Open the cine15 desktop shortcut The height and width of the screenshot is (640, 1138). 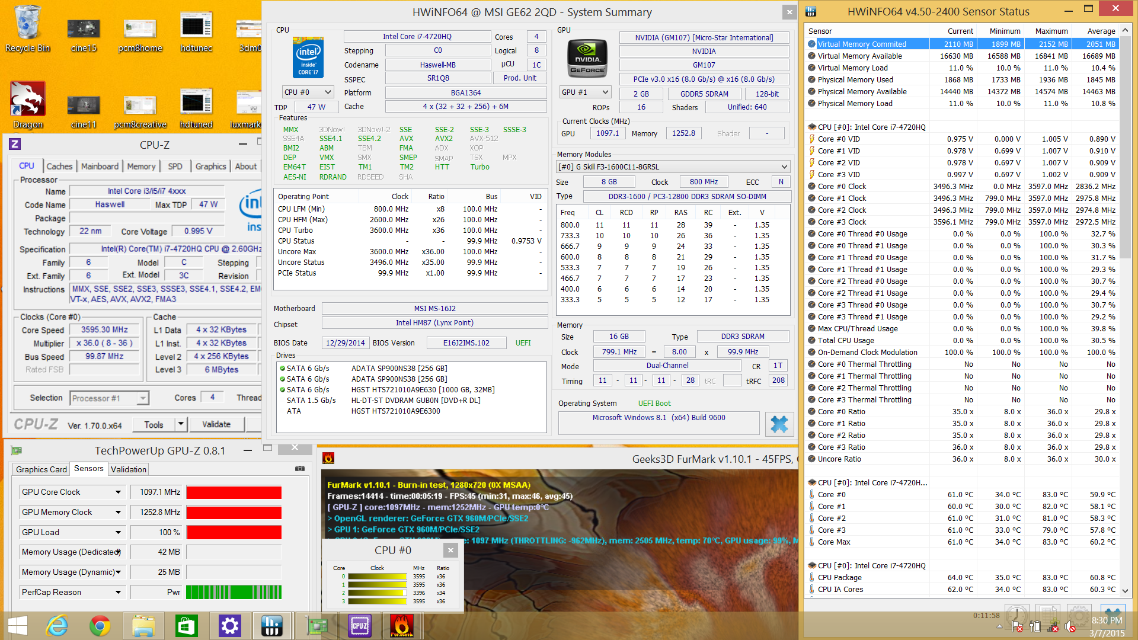(x=84, y=34)
